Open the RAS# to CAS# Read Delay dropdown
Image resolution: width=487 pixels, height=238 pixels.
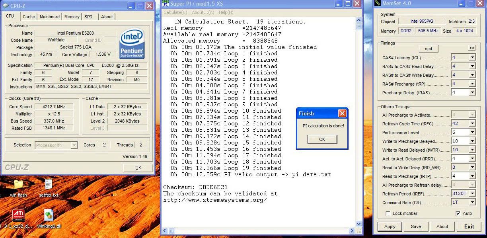(x=472, y=66)
